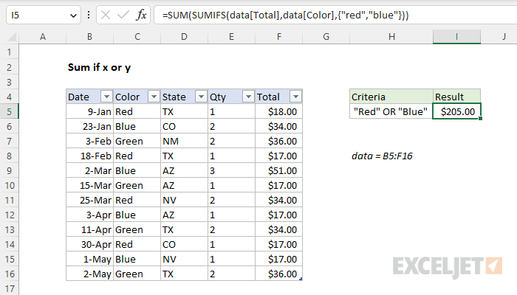Click the "Sum if x or y" title cell
Screen dimensions: 517x295
pos(99,68)
